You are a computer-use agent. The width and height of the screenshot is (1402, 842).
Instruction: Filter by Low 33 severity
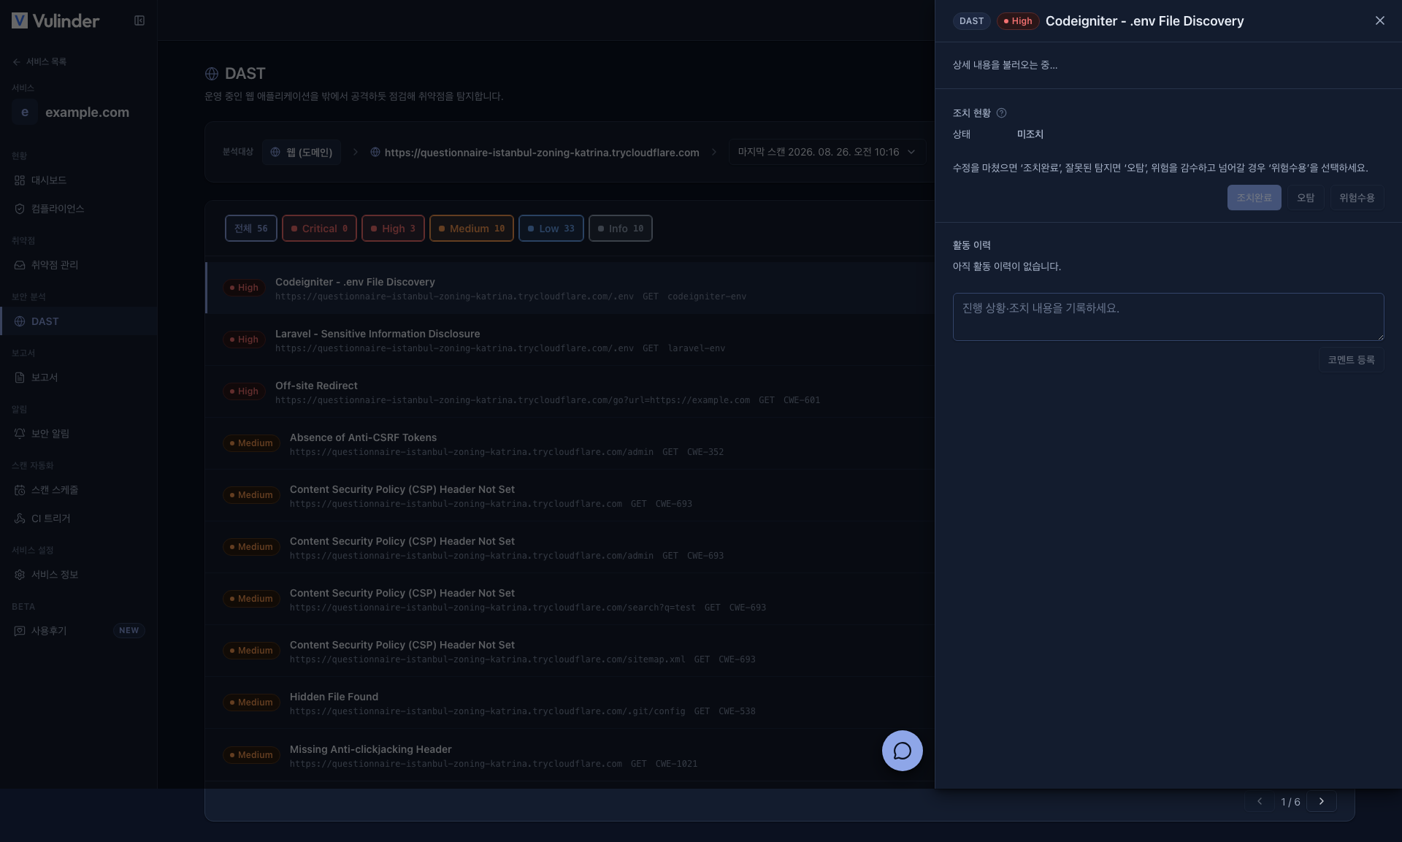[x=551, y=229]
